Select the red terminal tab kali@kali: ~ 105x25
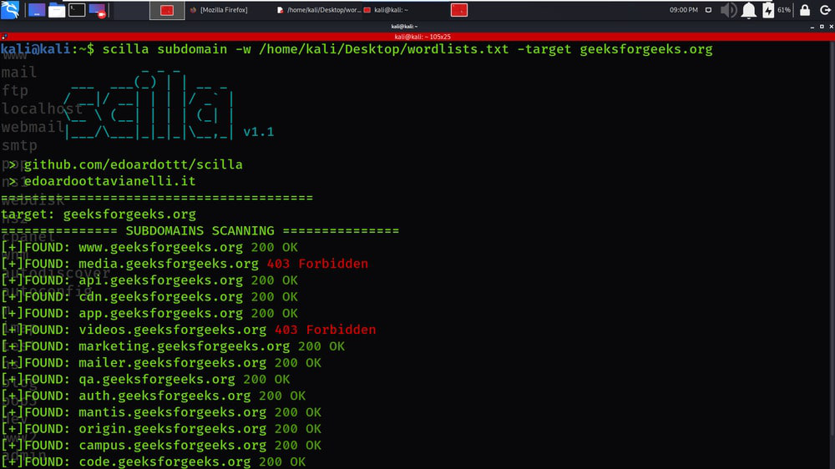The width and height of the screenshot is (835, 469). click(423, 37)
